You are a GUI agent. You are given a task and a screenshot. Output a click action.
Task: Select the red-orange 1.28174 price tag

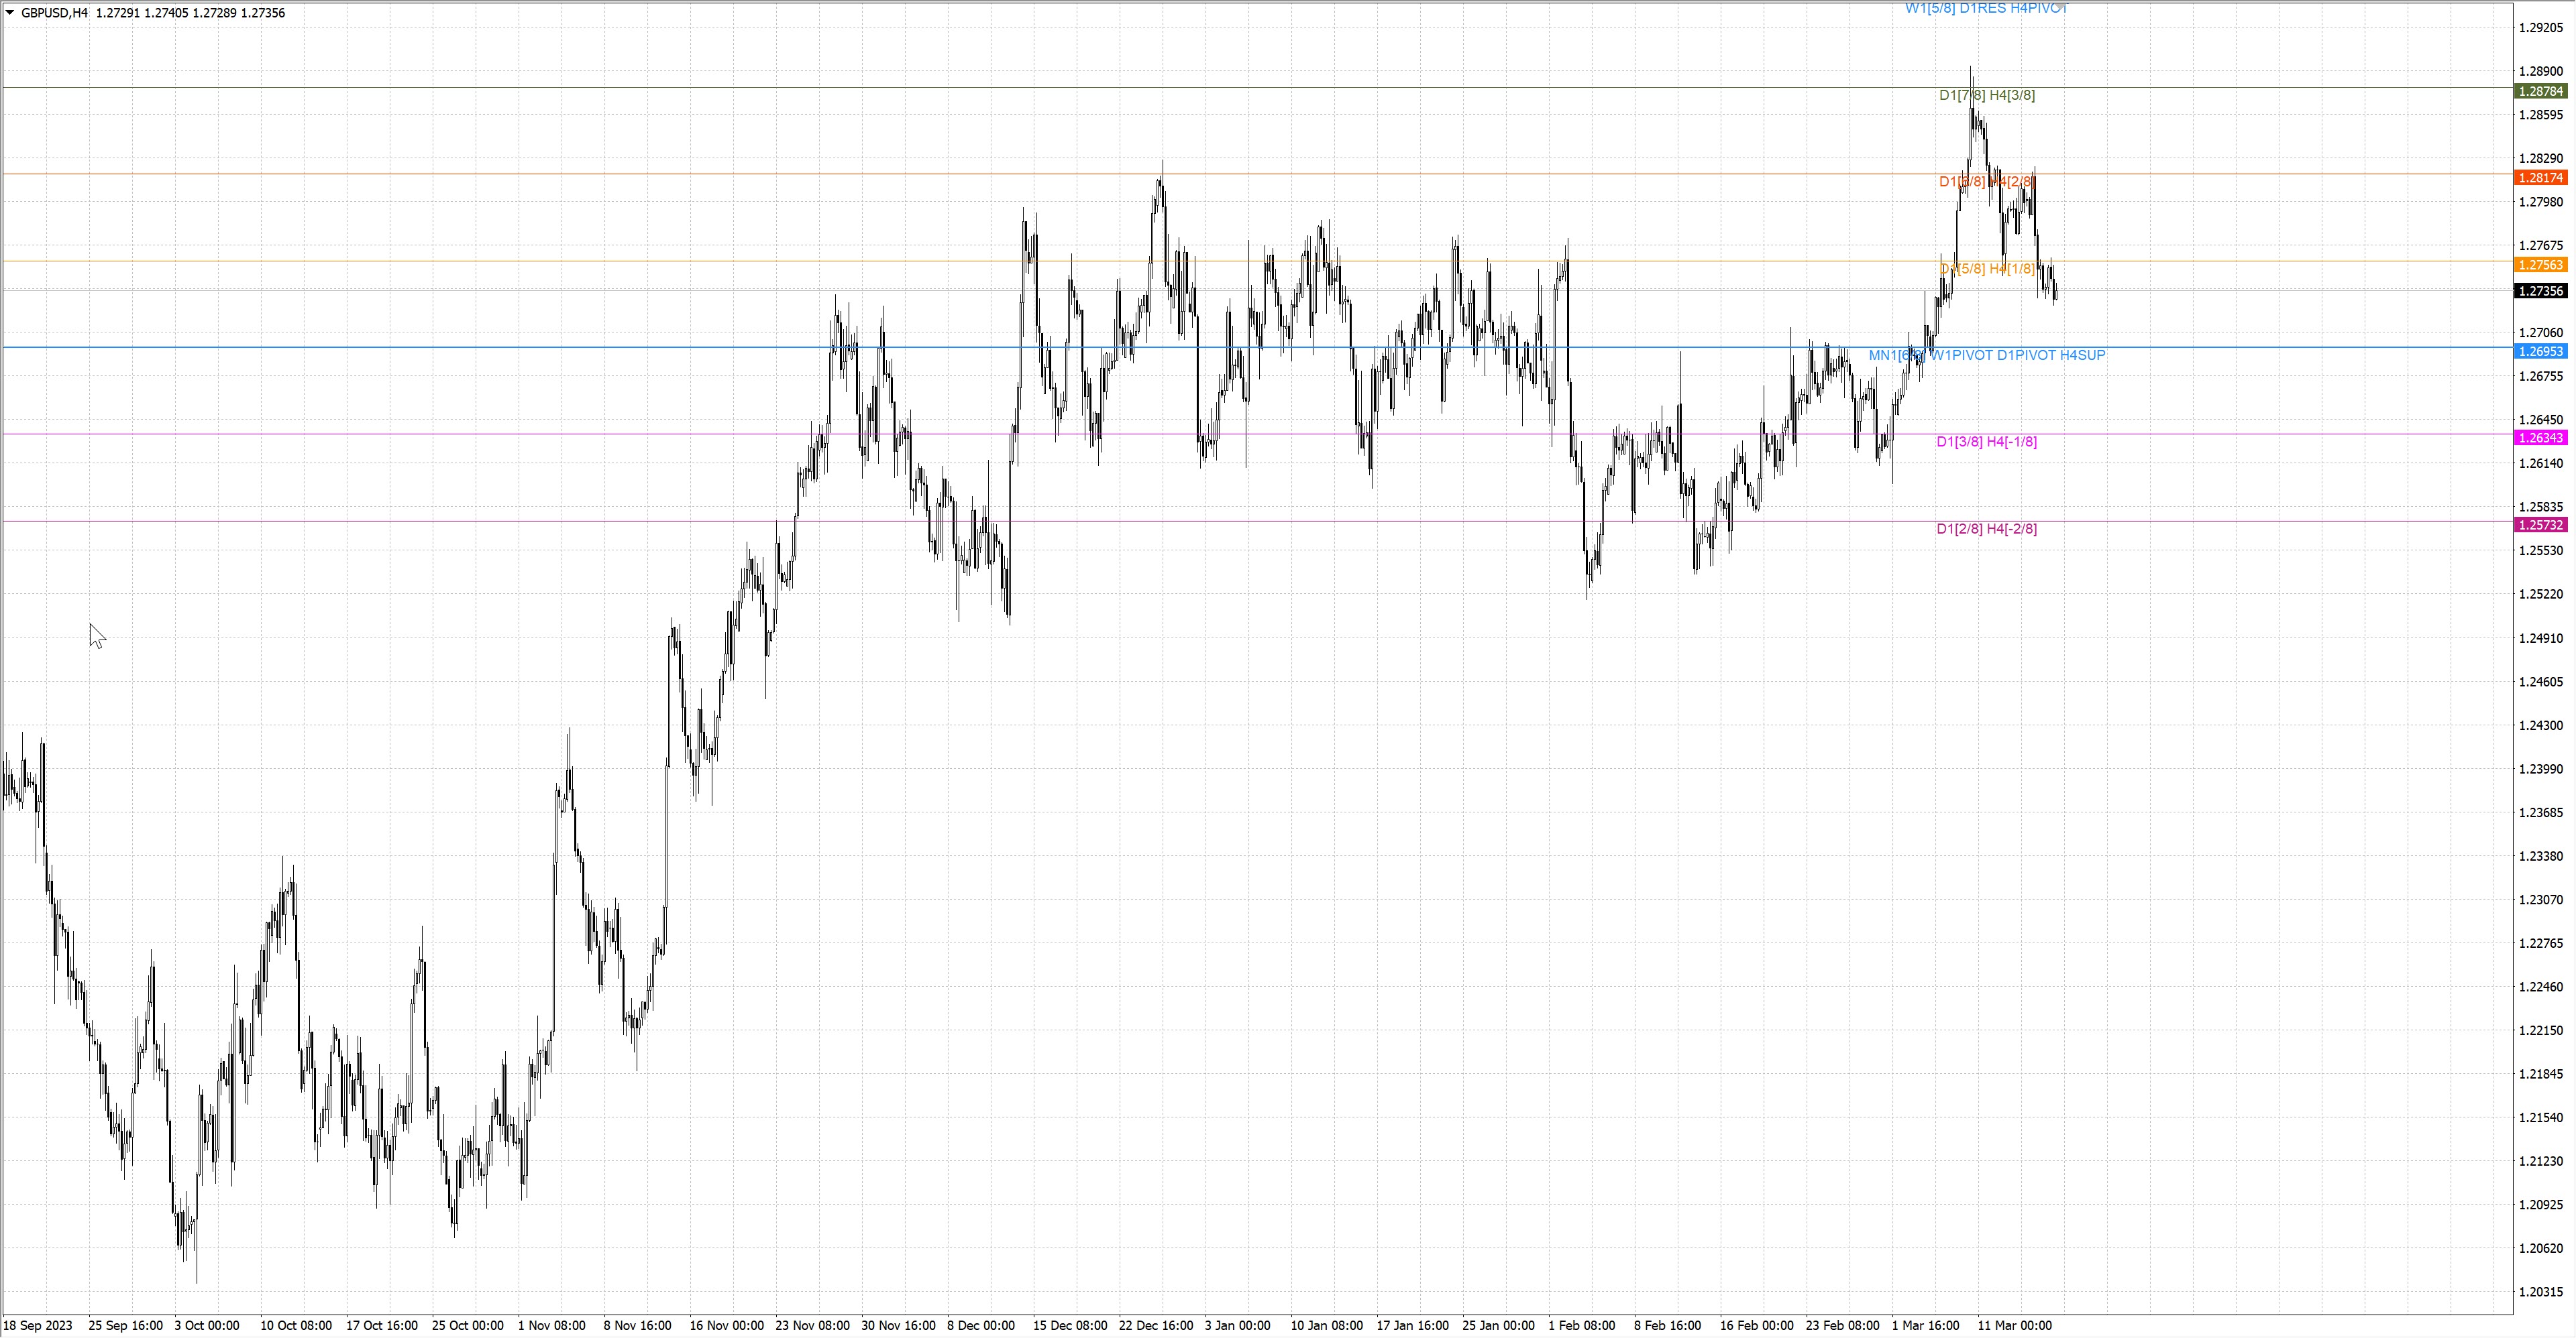[x=2540, y=178]
